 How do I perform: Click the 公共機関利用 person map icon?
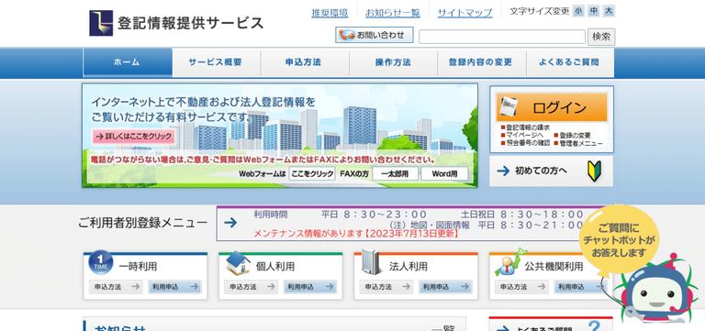[510, 262]
